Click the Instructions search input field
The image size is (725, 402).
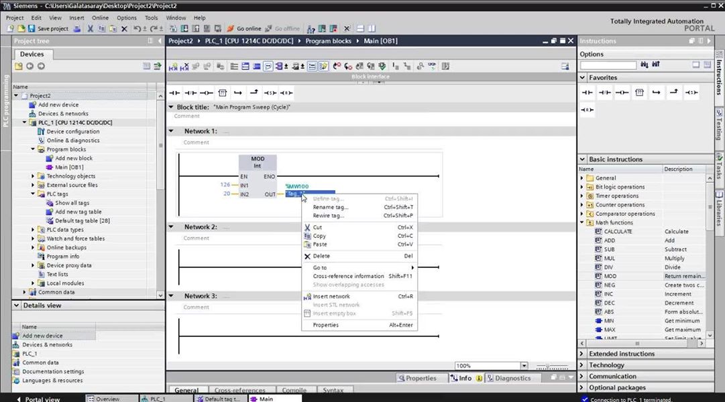click(x=608, y=65)
